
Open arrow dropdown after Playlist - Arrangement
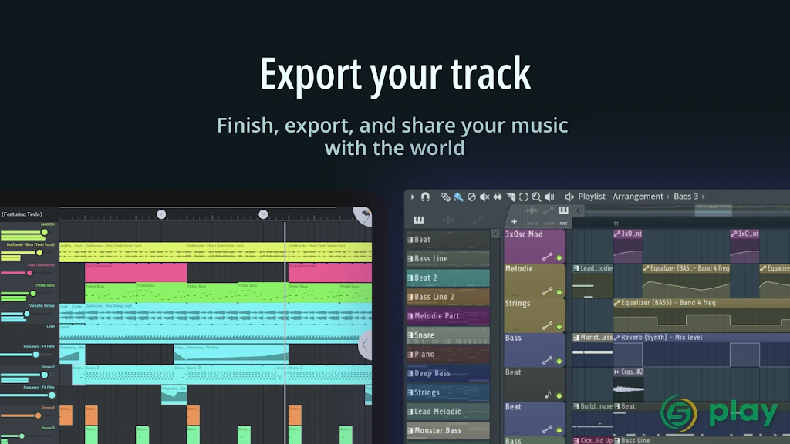pyautogui.click(x=669, y=197)
